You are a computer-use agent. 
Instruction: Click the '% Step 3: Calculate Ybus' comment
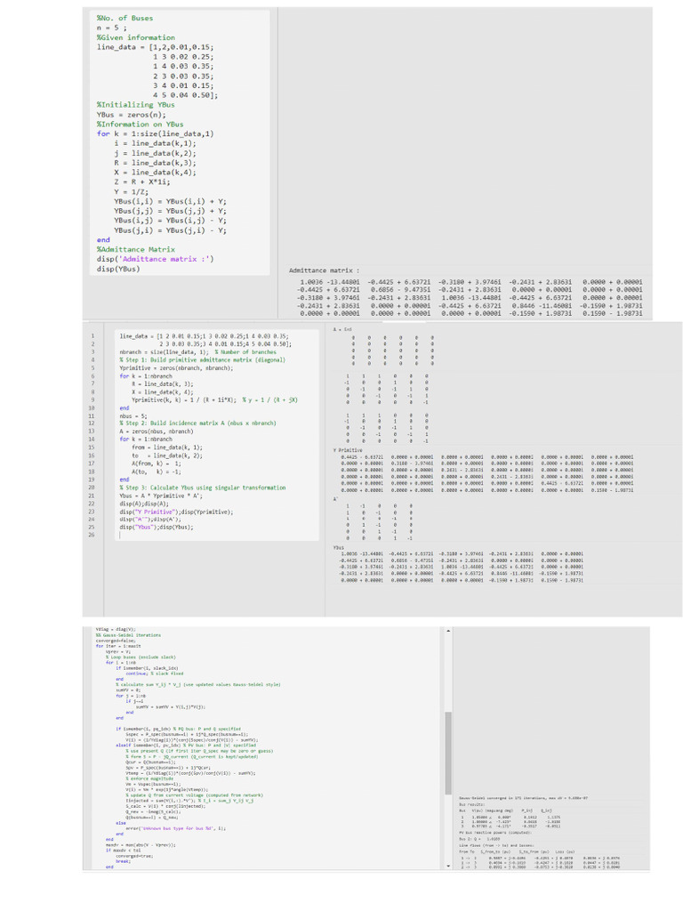coord(202,488)
